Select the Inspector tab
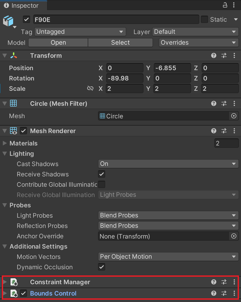Screen dimensions: 241x302 [23, 5]
